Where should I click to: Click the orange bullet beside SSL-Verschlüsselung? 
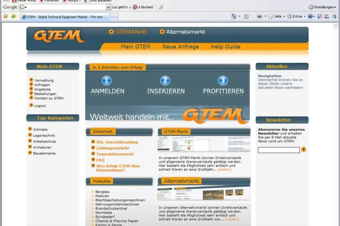point(93,141)
